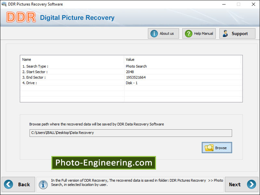
Task: Click the DDR logo in the header banner
Action: click(x=20, y=17)
